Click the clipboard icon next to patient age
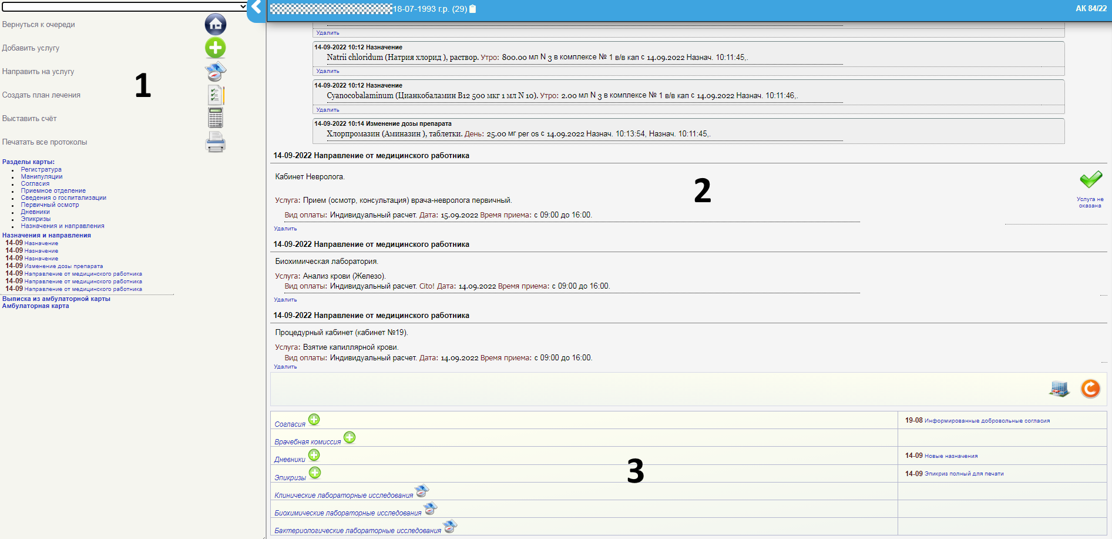 click(x=473, y=9)
